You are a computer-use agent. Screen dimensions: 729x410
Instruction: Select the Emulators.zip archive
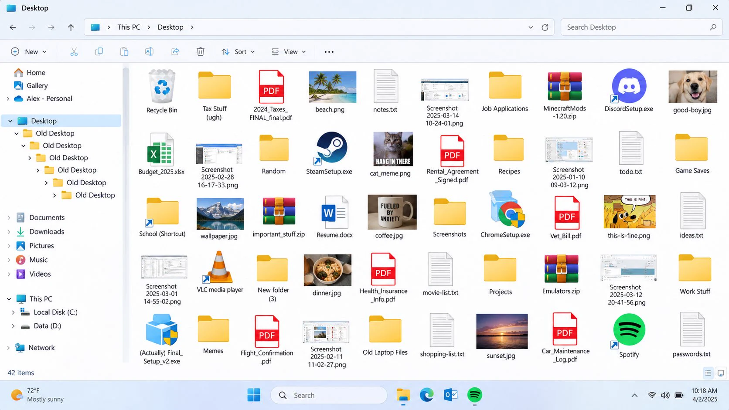561,269
